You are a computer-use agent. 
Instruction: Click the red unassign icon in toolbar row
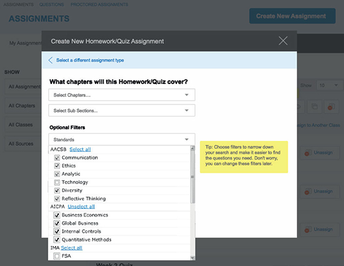pyautogui.click(x=331, y=107)
